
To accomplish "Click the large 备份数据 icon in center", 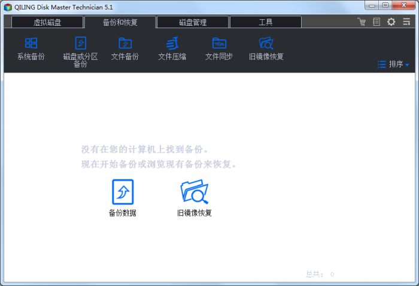I will 123,198.
